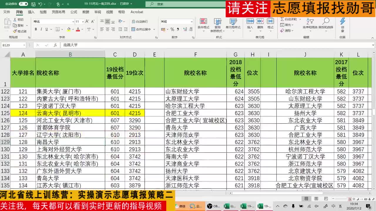Toggle Italic formatting
This screenshot has width=376, height=211.
(41, 29)
